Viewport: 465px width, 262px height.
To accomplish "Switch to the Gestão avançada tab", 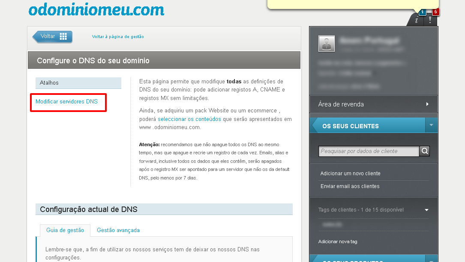I will click(118, 230).
